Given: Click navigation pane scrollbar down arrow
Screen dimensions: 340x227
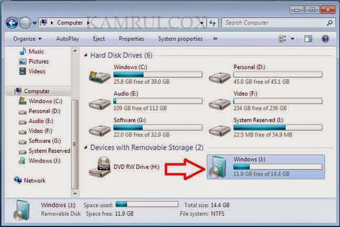Looking at the screenshot, I should tap(75, 193).
